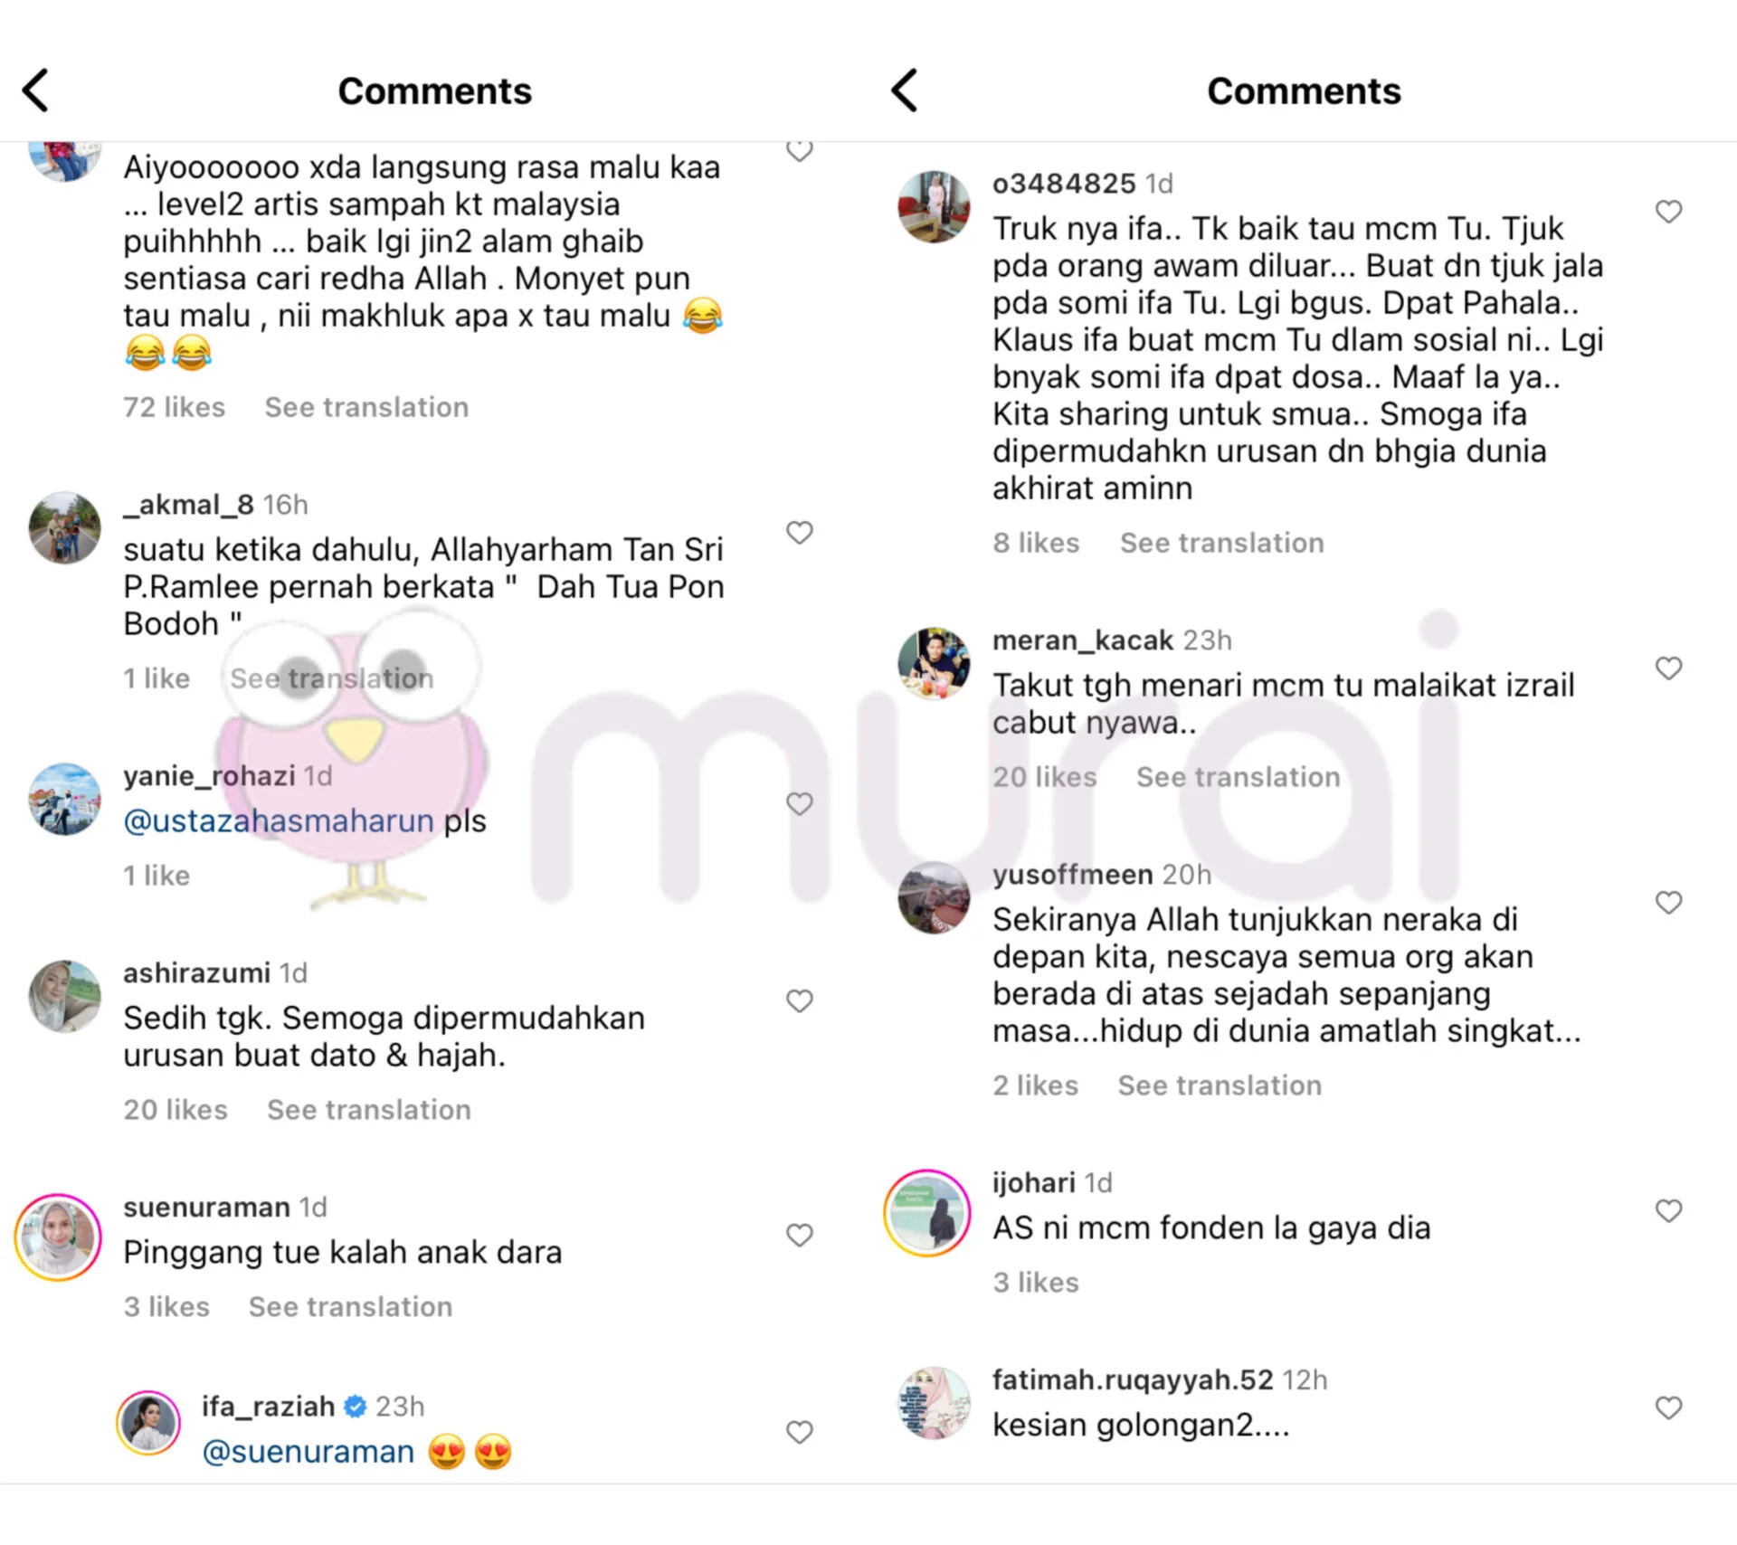Tap heart on suenuraman's comment
Screen dimensions: 1737x1545
pos(799,1235)
